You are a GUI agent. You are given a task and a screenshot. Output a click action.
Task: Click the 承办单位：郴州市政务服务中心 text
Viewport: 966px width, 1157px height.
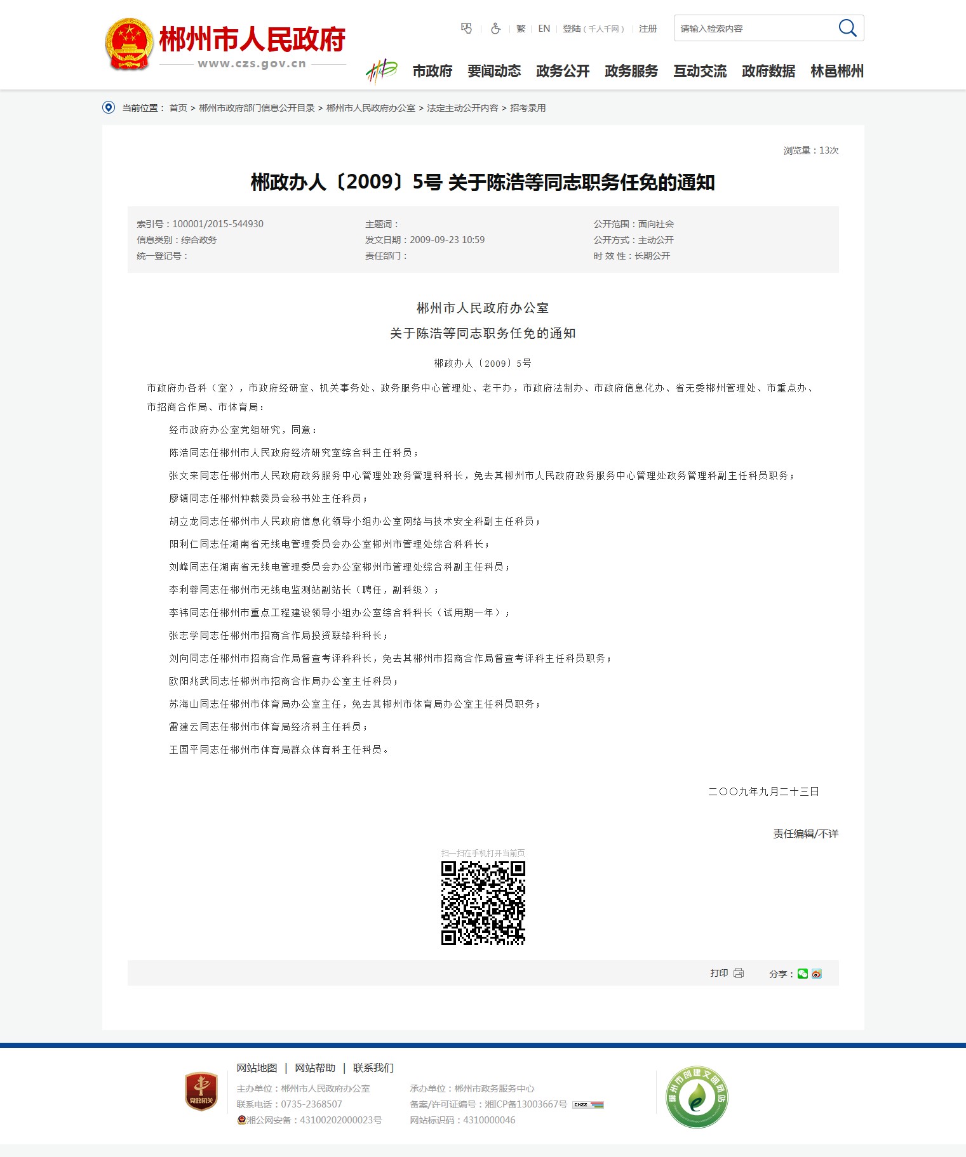(472, 1088)
